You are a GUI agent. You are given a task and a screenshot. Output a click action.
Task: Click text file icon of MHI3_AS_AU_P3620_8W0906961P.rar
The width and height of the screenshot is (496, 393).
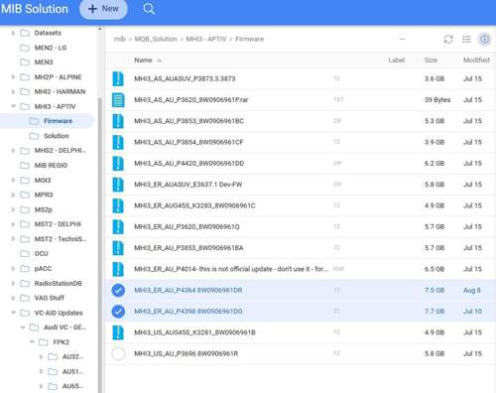pos(118,100)
